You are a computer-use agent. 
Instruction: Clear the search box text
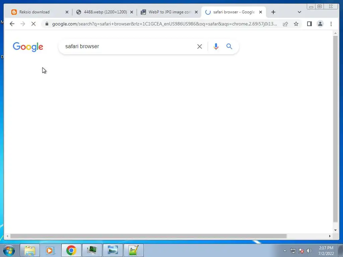(x=200, y=47)
